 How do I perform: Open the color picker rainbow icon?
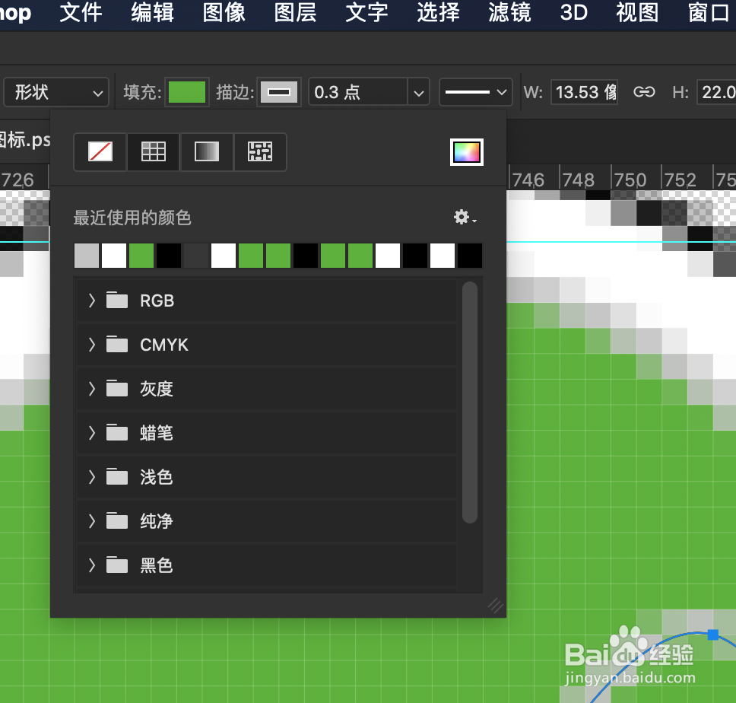(x=467, y=152)
